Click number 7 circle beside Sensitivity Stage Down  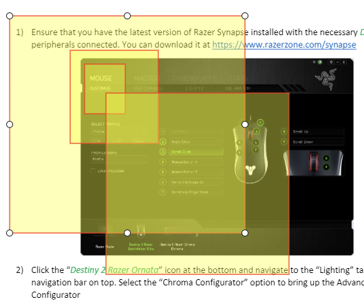click(x=162, y=192)
